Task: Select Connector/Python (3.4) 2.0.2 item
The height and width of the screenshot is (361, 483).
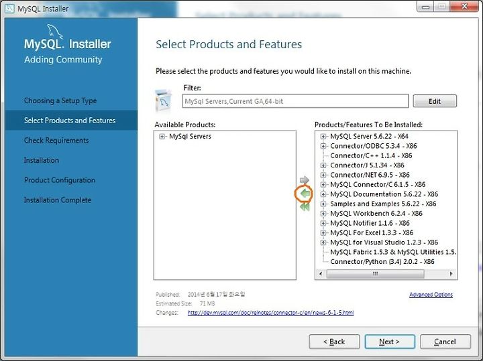Action: point(382,262)
